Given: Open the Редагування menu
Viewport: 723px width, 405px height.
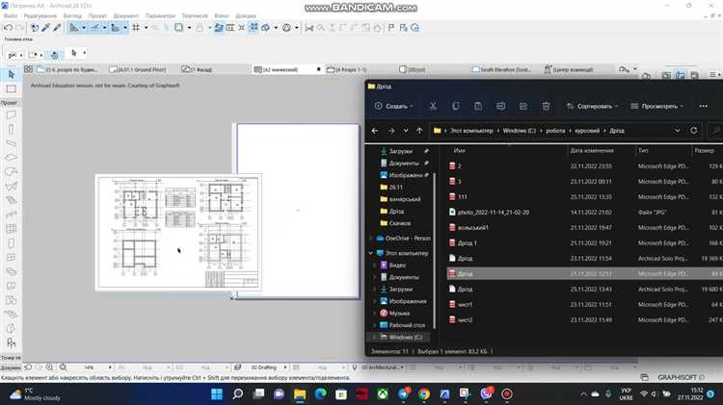Looking at the screenshot, I should (x=40, y=15).
